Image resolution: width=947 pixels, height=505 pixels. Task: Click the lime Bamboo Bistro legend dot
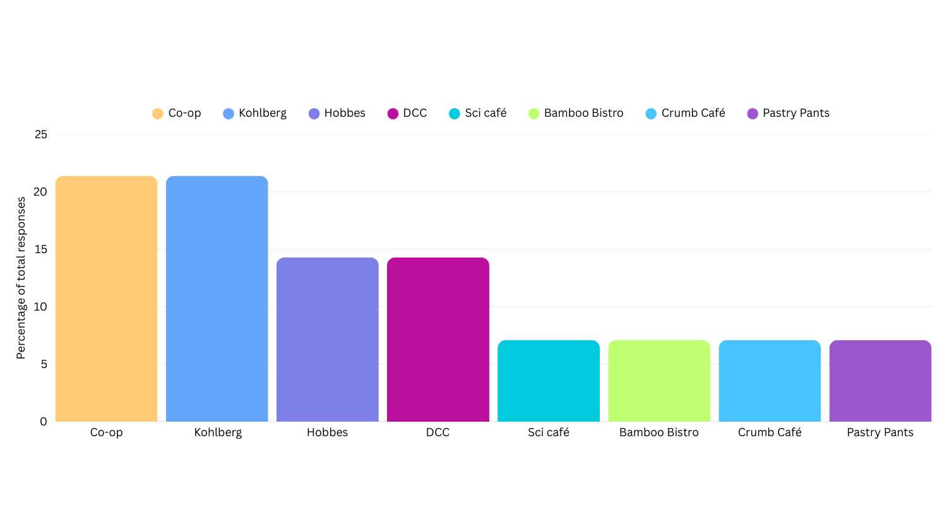point(534,114)
